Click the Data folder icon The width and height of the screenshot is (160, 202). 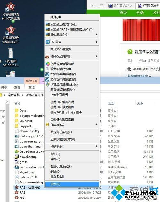click(17, 110)
